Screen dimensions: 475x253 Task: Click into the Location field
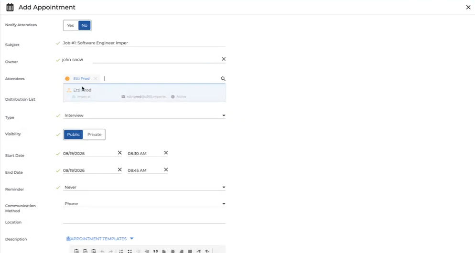tap(144, 221)
